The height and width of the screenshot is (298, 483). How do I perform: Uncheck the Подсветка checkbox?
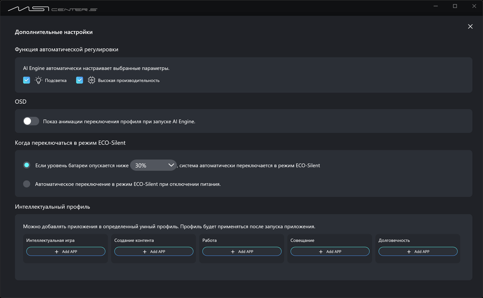(x=27, y=80)
